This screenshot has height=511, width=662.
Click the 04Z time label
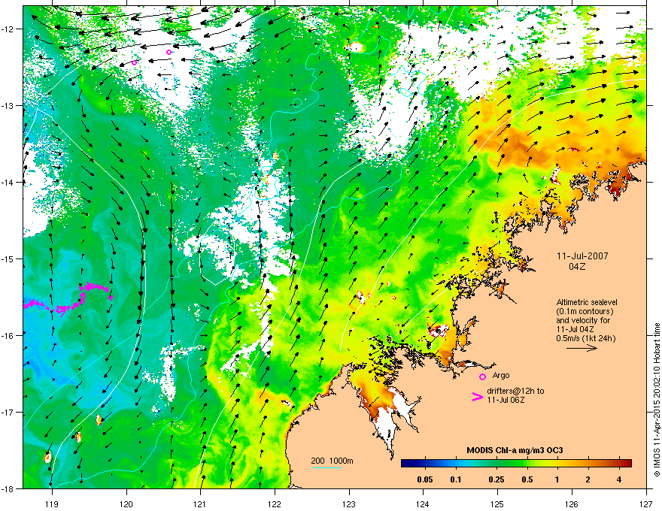577,267
